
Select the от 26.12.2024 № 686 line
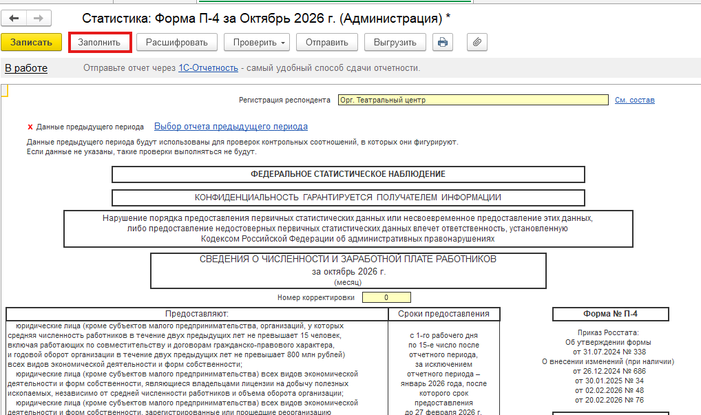coord(609,371)
